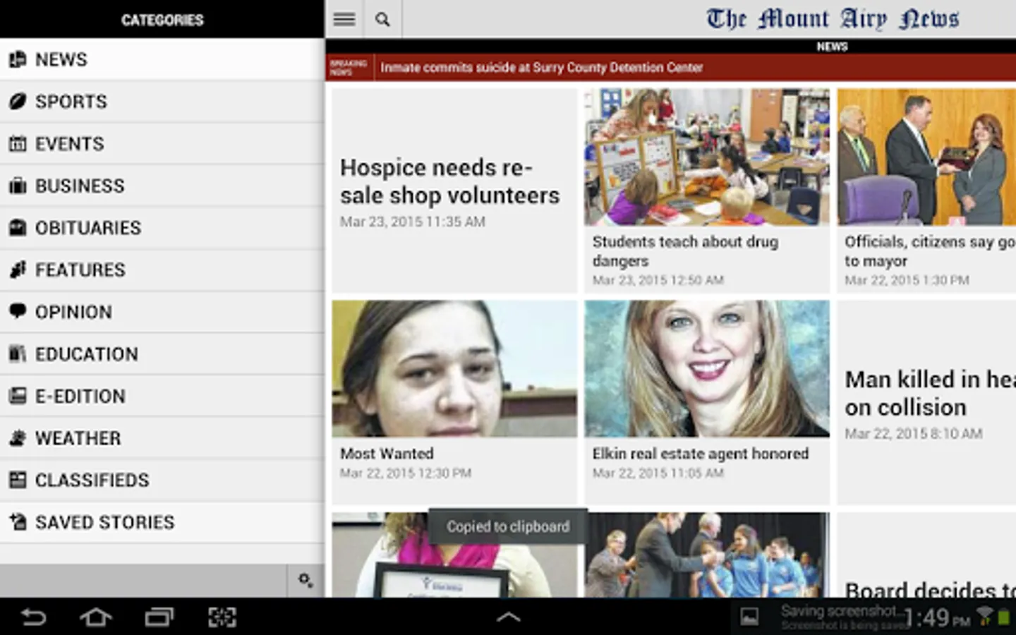Screen dimensions: 1016x635
Task: Select the EDUCATION category label
Action: tap(87, 353)
